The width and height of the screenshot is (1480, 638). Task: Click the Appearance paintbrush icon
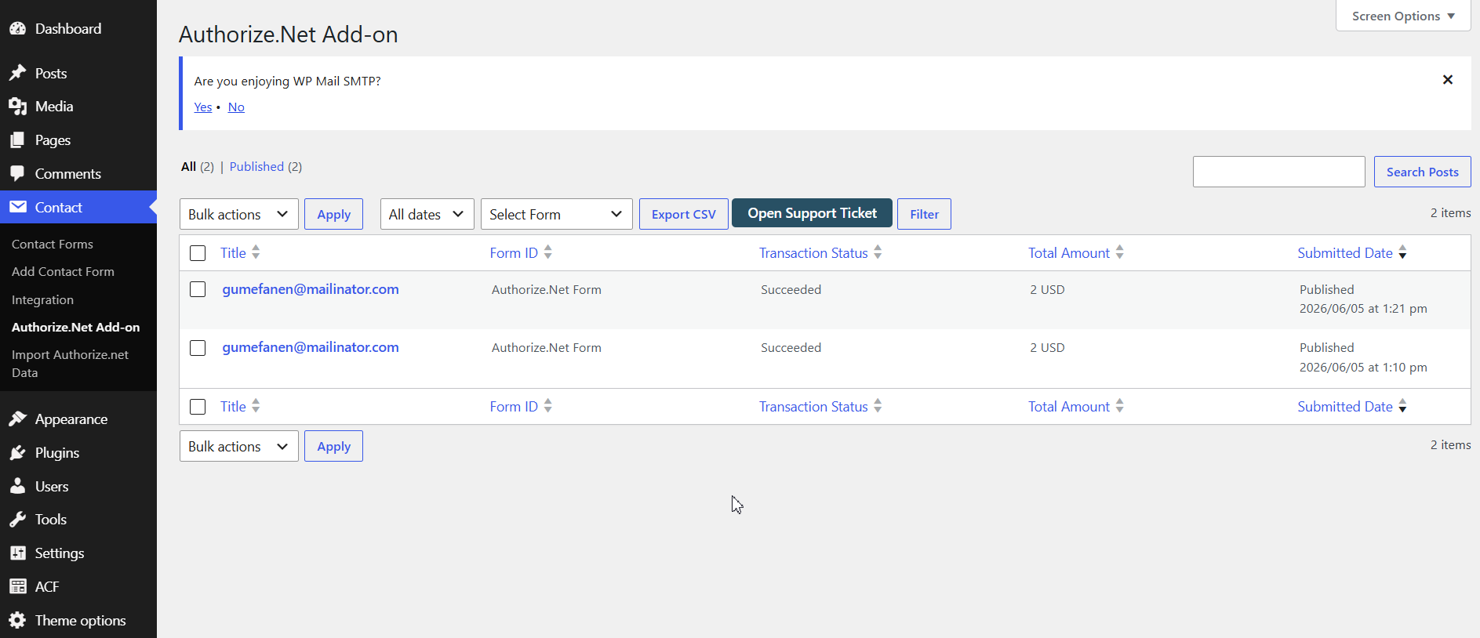[x=17, y=419]
